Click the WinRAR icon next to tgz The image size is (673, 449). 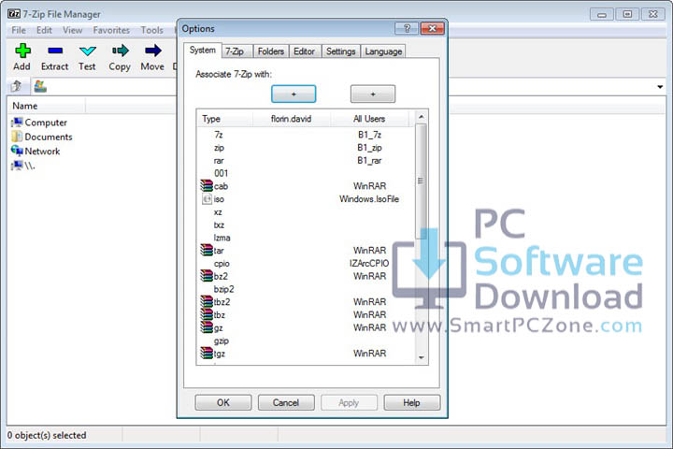click(207, 354)
